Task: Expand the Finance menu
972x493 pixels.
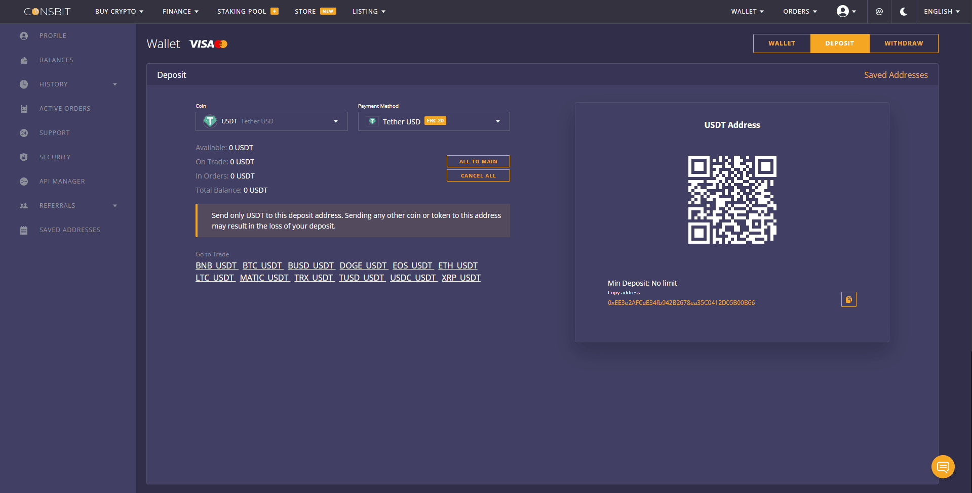Action: click(x=180, y=11)
